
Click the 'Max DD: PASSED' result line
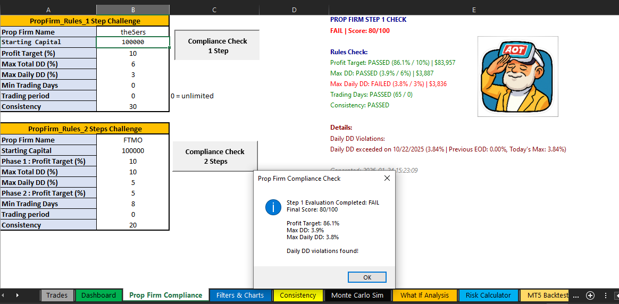pos(381,73)
